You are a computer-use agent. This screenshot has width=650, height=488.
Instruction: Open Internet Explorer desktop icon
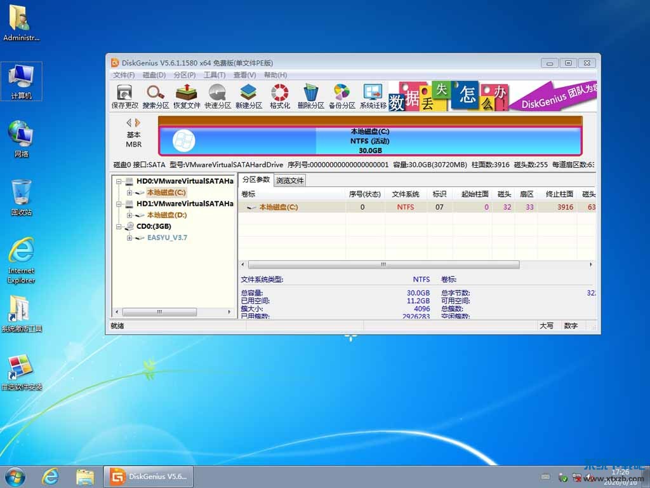pyautogui.click(x=21, y=260)
